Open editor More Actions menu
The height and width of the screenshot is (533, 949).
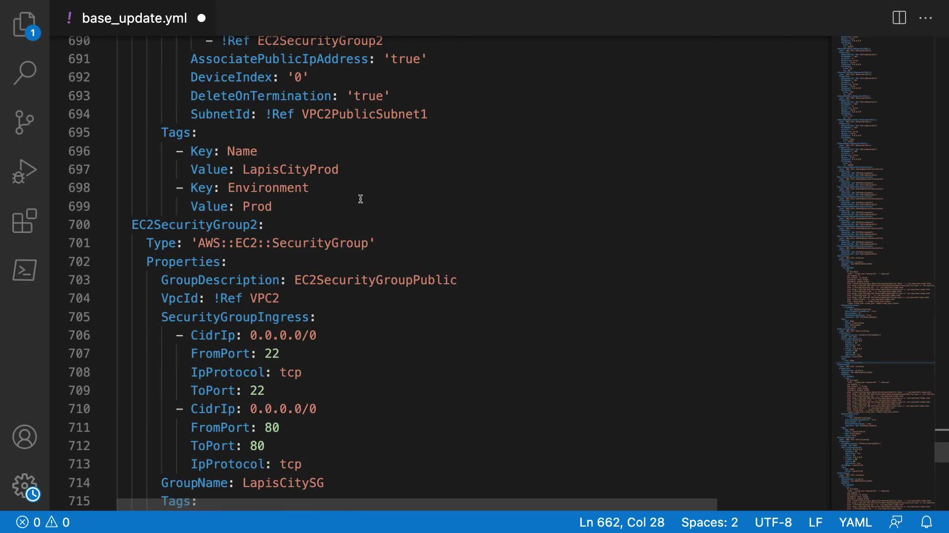click(925, 18)
